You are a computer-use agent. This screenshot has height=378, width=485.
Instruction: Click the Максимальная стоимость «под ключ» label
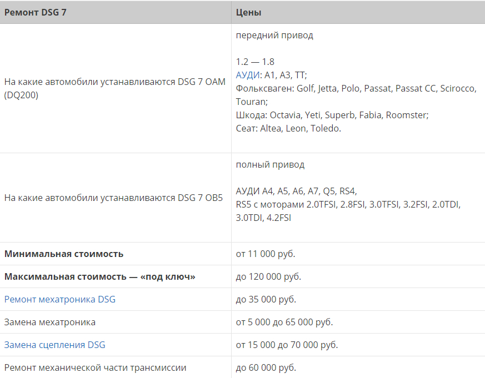tap(99, 276)
